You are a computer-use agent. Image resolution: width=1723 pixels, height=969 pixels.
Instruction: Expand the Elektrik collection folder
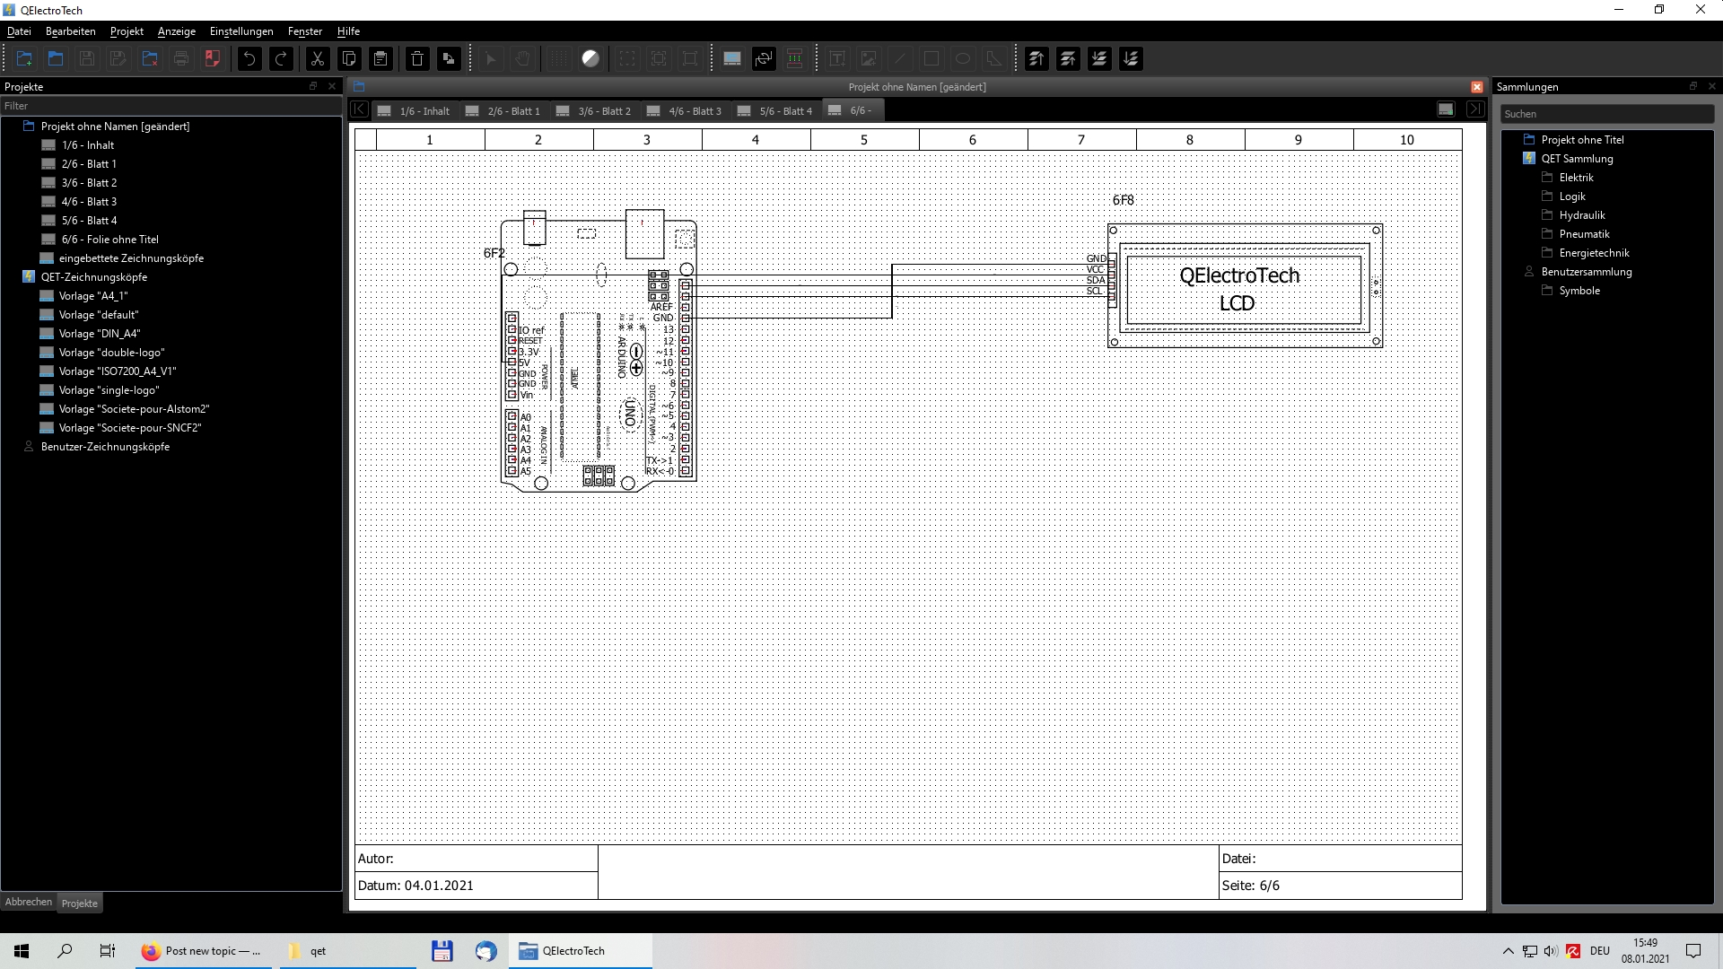(1576, 178)
